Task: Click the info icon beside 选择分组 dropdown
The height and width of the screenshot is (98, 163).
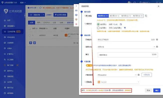Action: [157, 47]
